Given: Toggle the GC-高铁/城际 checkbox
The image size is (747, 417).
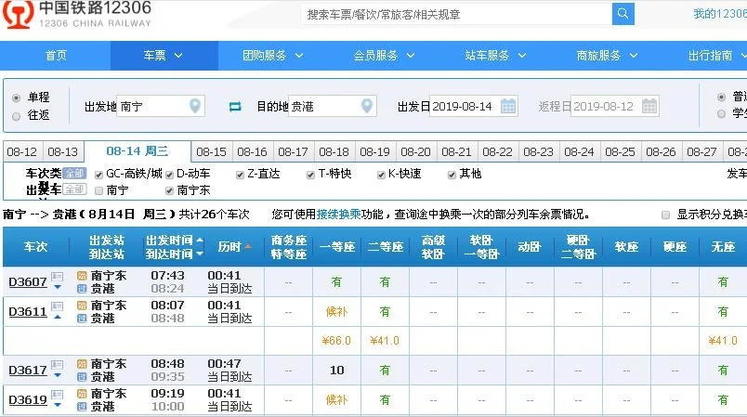Looking at the screenshot, I should 98,175.
